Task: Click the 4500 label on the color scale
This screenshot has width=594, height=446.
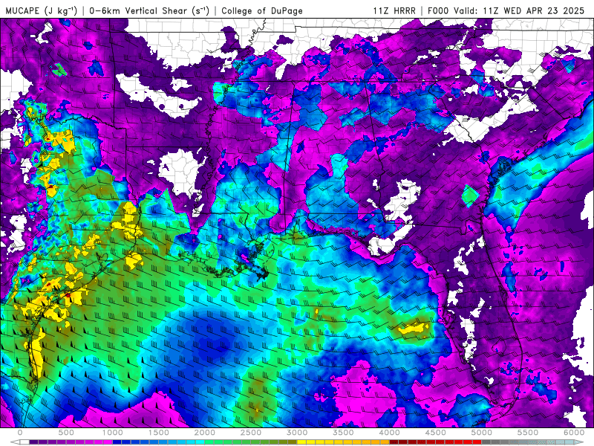Action: coord(436,433)
